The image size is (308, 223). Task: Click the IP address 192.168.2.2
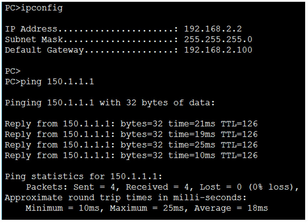[x=213, y=29]
